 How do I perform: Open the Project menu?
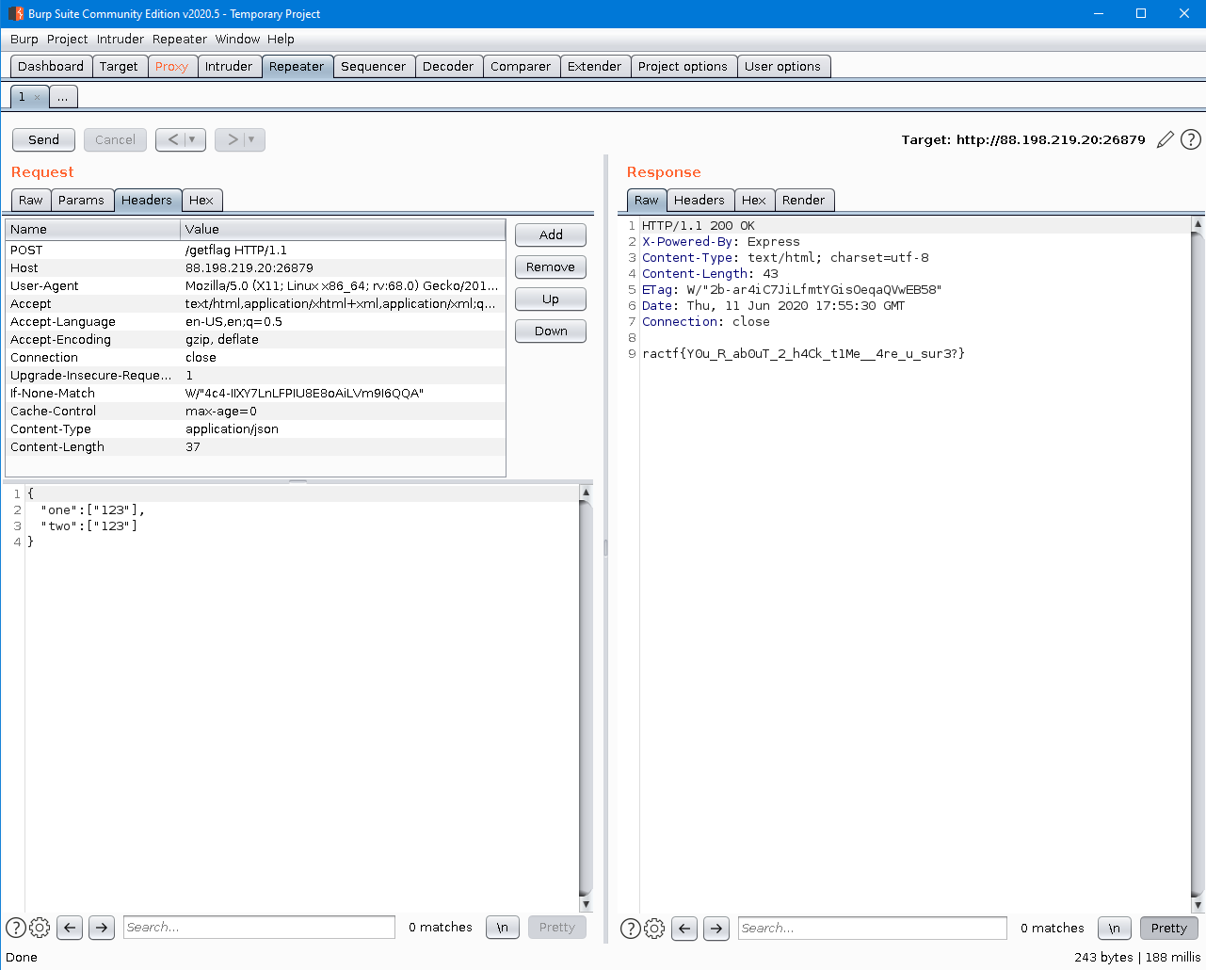tap(67, 40)
